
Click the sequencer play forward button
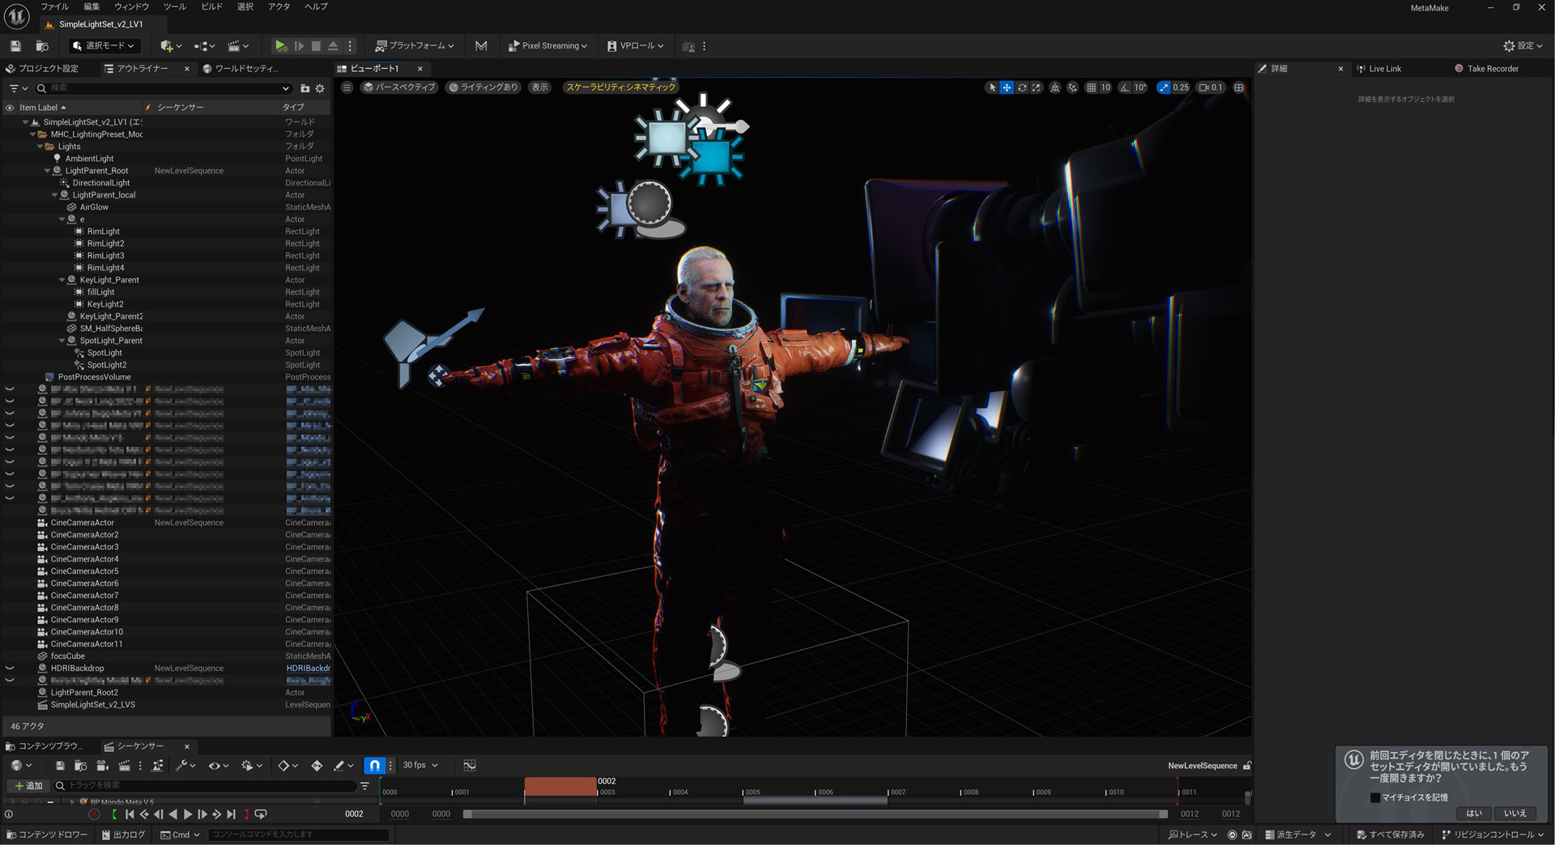(x=188, y=814)
